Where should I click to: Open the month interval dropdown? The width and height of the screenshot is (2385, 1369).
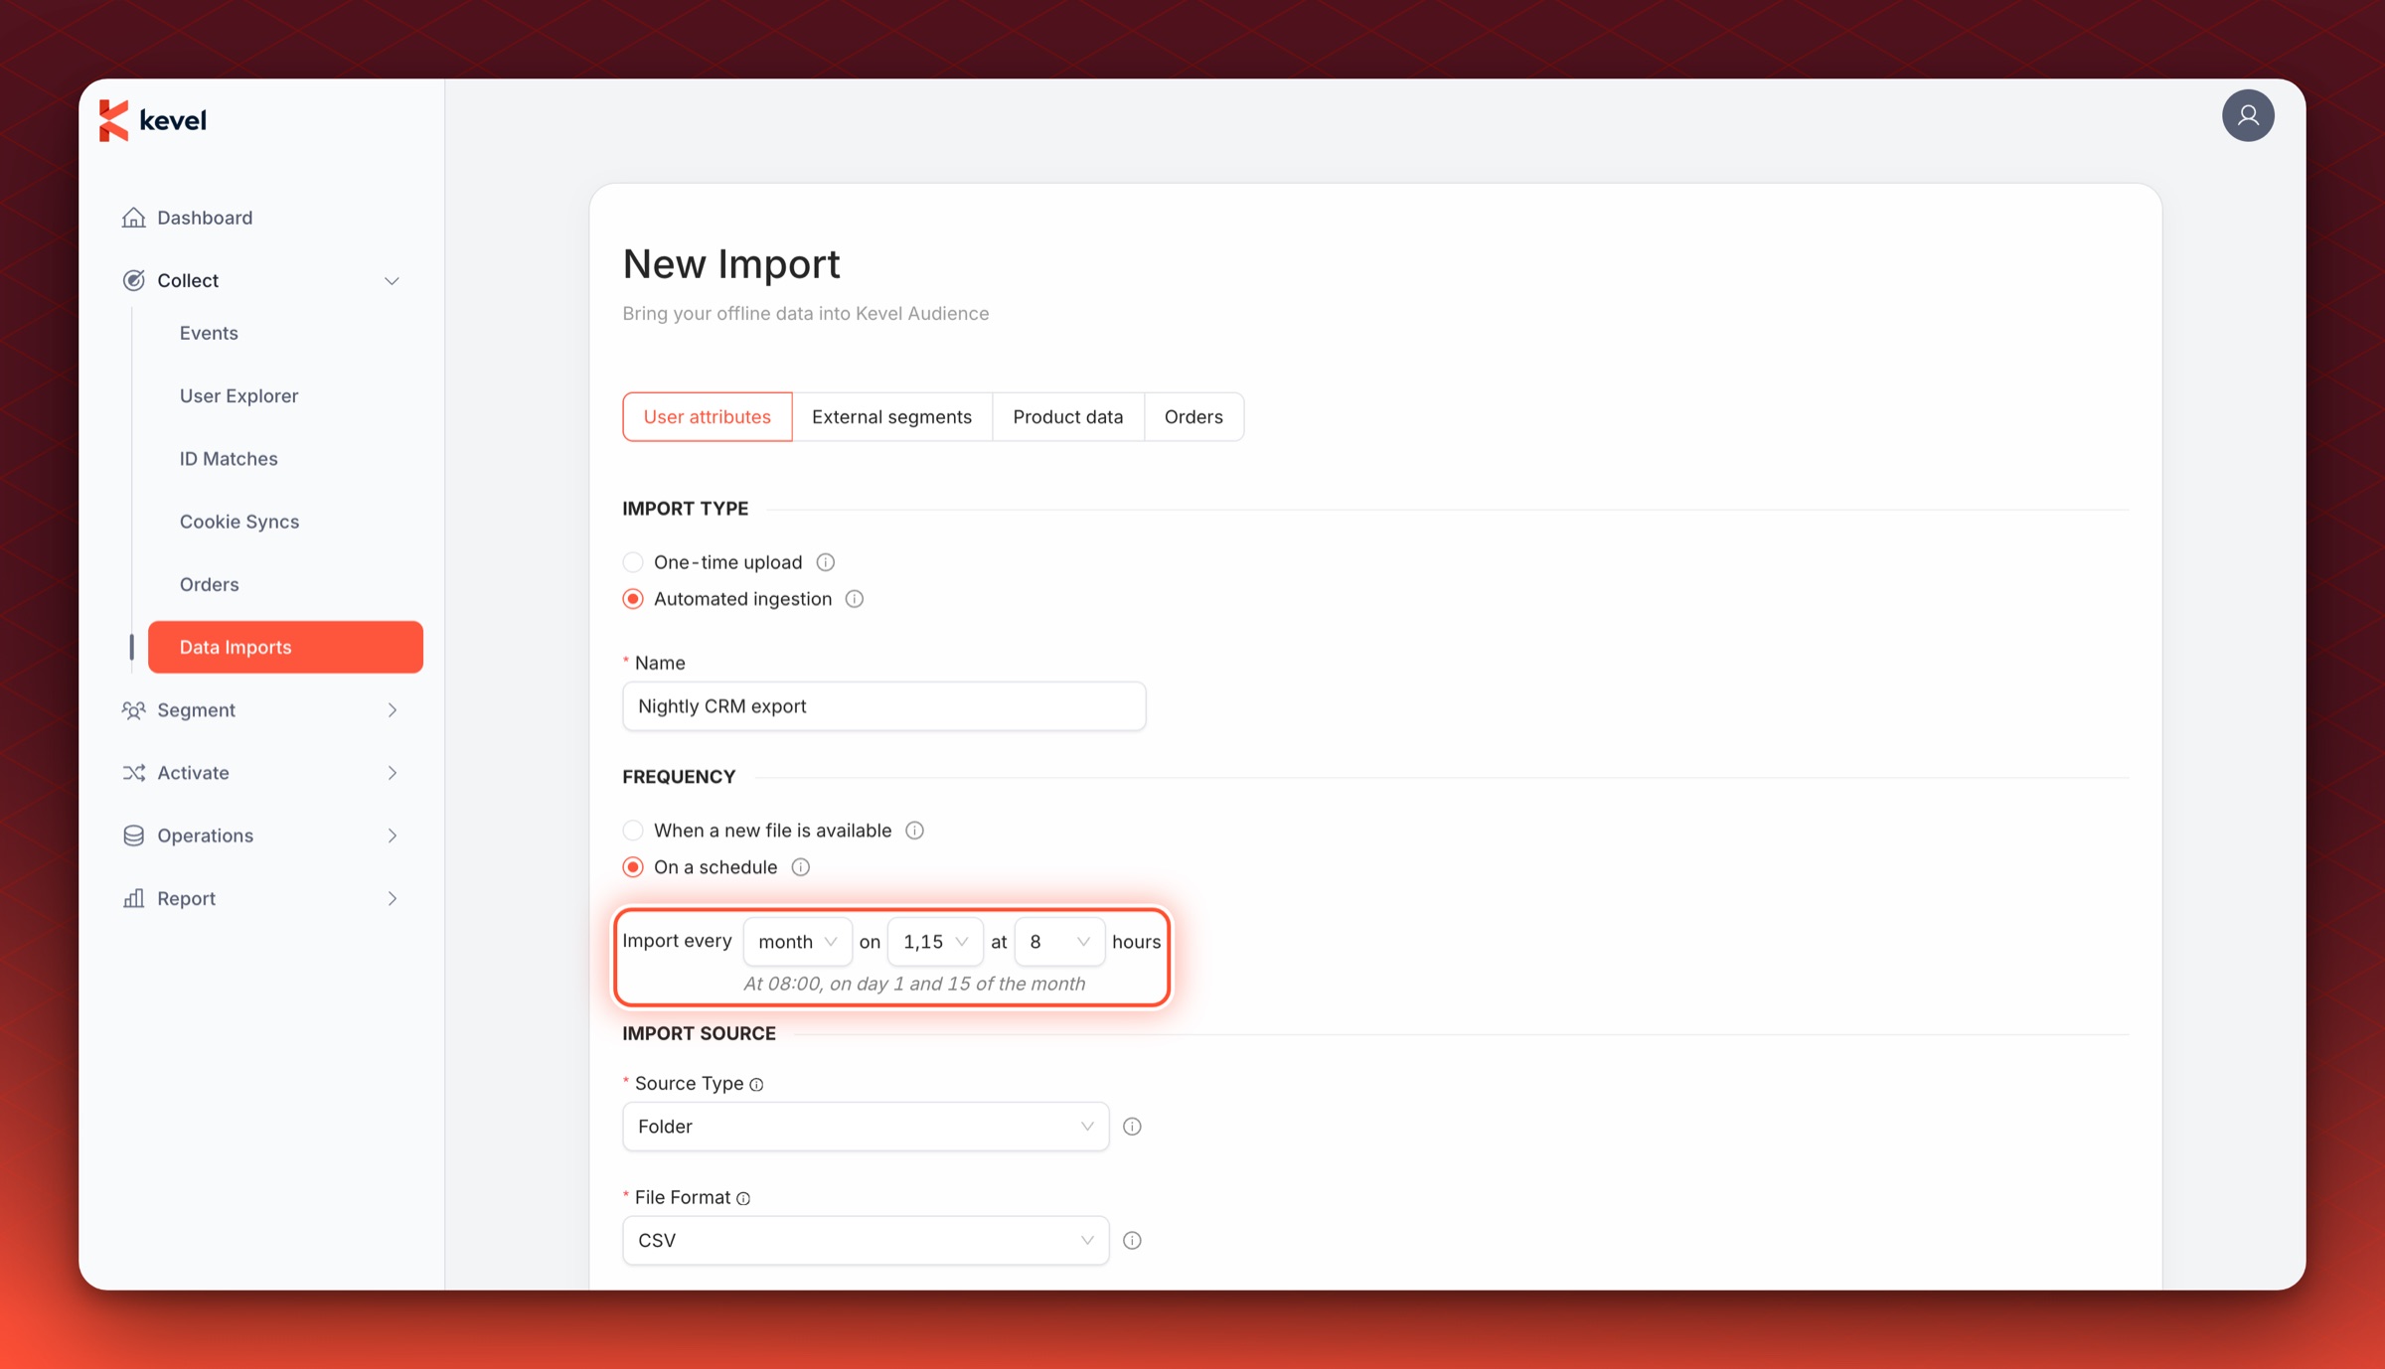(797, 942)
